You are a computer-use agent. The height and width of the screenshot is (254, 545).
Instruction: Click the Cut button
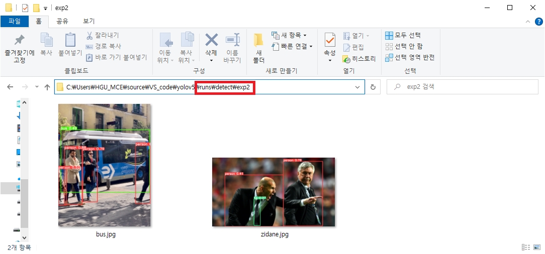[103, 36]
